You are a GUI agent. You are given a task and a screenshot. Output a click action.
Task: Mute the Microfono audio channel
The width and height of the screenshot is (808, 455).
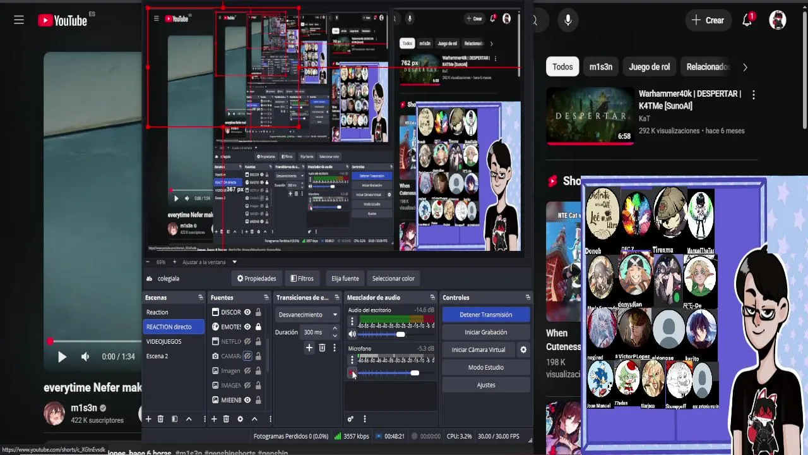[x=352, y=373]
